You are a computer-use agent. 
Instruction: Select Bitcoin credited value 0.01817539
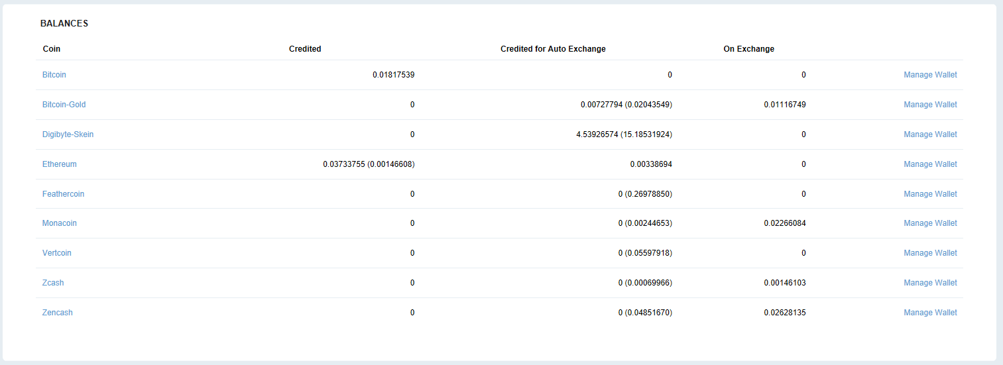394,75
